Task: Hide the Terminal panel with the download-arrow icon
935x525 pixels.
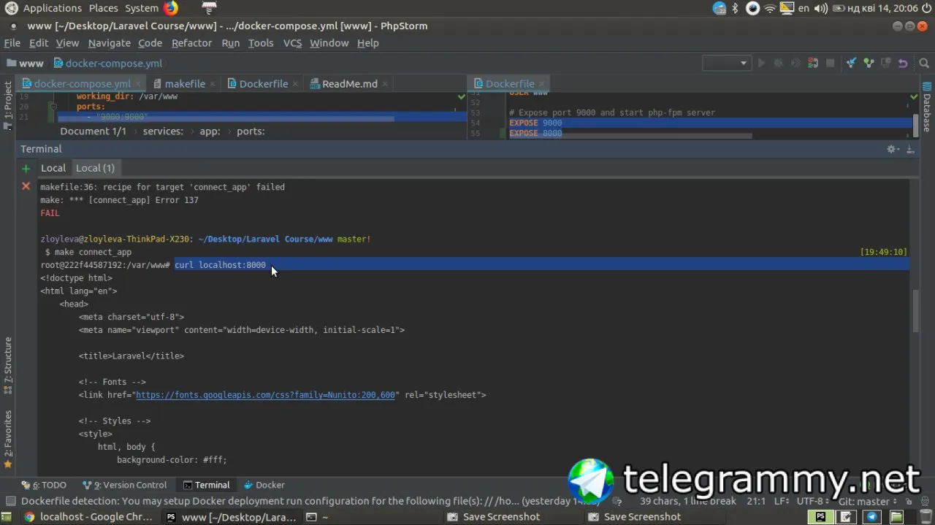Action: pyautogui.click(x=910, y=149)
